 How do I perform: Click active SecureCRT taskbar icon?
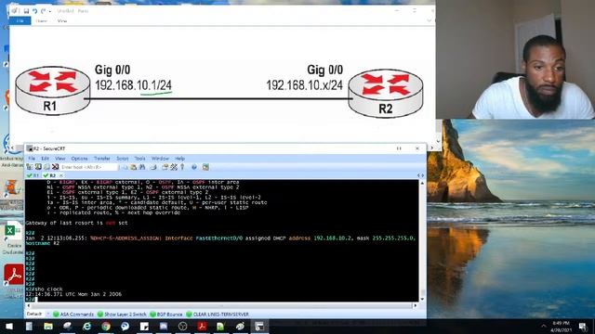[x=259, y=326]
